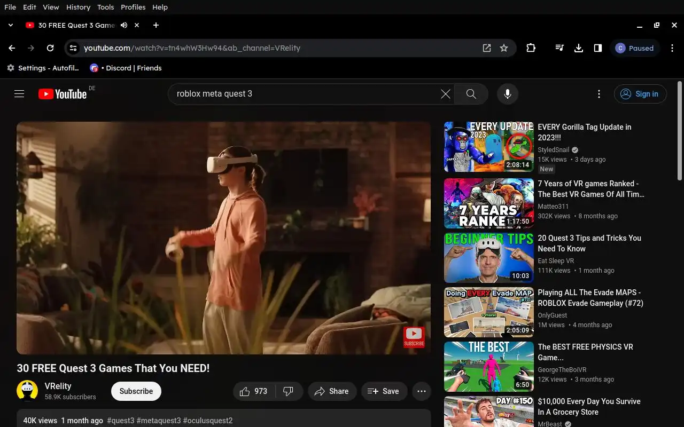This screenshot has width=684, height=427.
Task: Open the extensions puzzle icon
Action: point(531,48)
